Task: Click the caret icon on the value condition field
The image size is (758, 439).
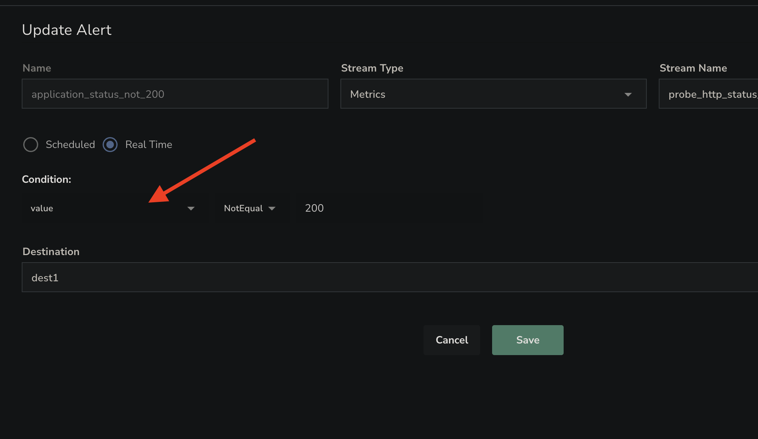Action: pos(191,208)
